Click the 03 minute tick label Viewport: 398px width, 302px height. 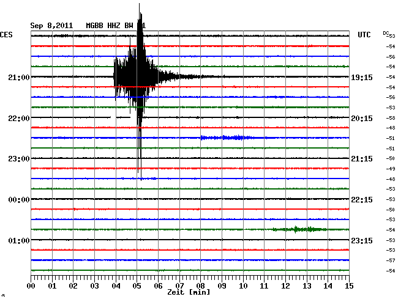click(x=94, y=286)
